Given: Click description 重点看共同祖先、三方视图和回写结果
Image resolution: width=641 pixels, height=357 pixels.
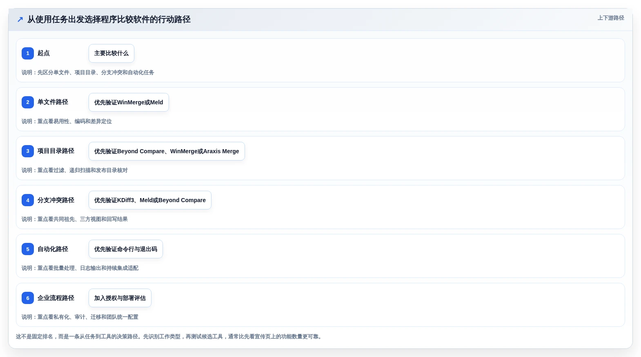Looking at the screenshot, I should point(82,219).
